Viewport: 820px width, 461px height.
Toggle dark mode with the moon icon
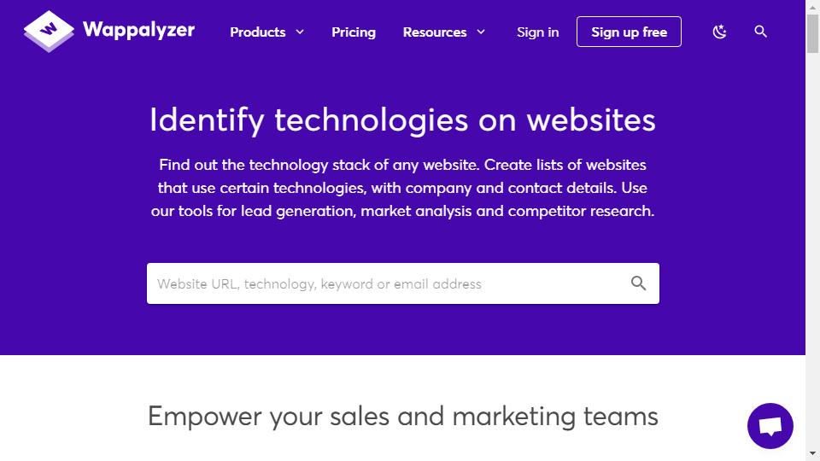[x=719, y=32]
